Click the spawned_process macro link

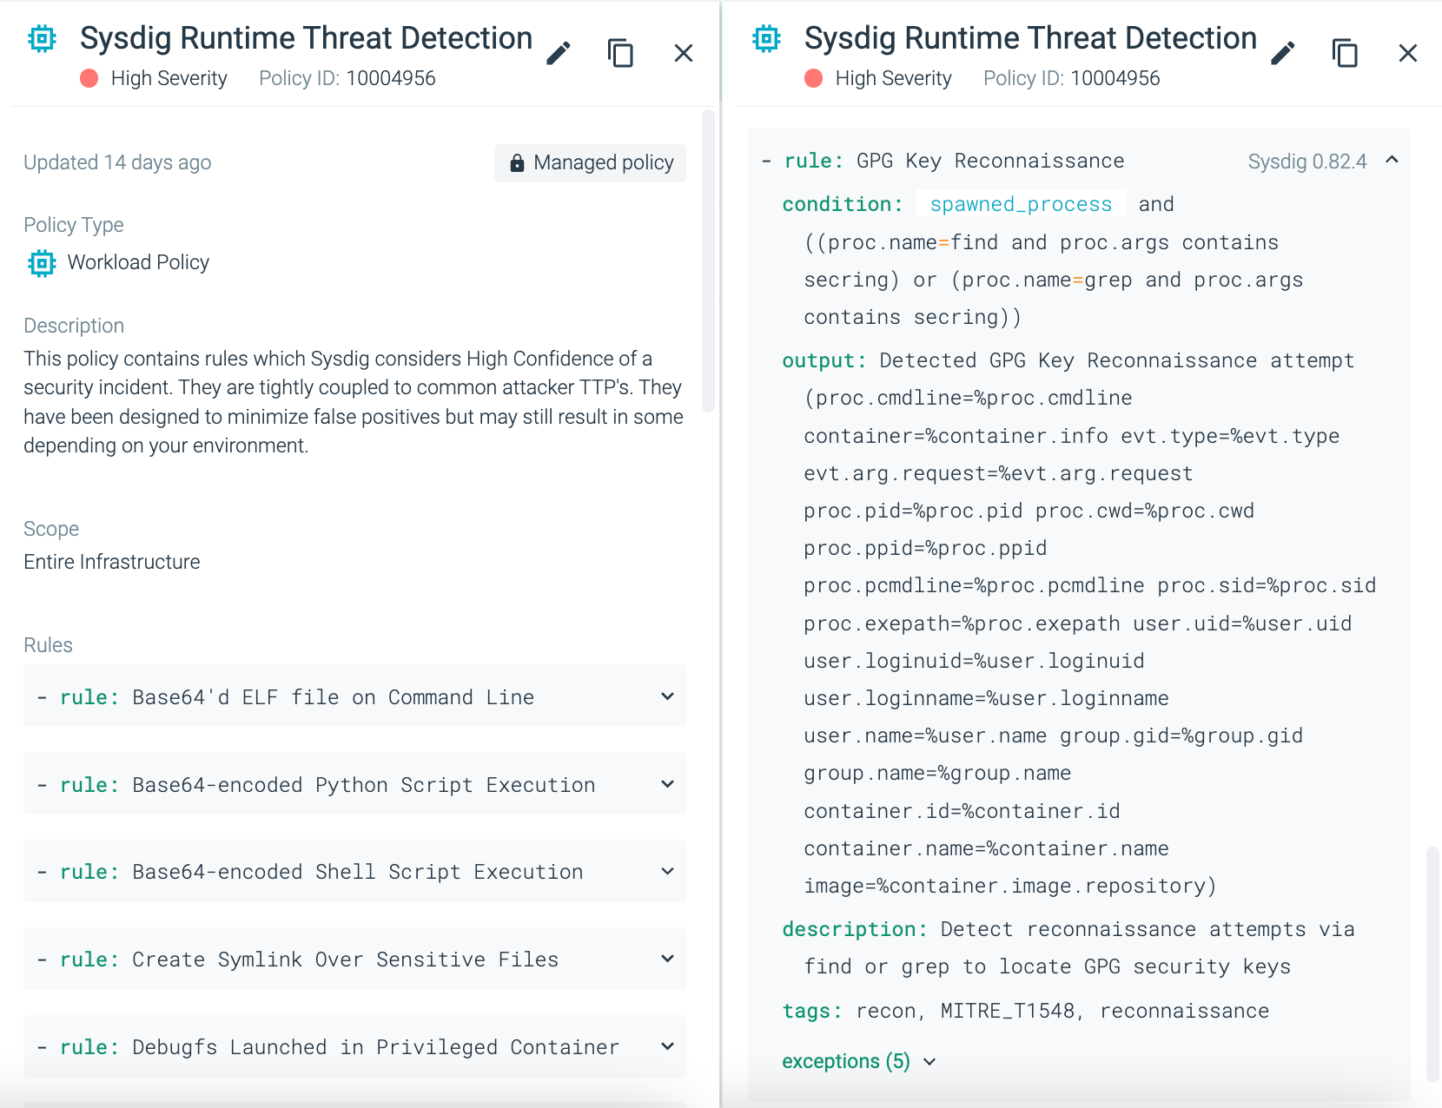[1021, 205]
